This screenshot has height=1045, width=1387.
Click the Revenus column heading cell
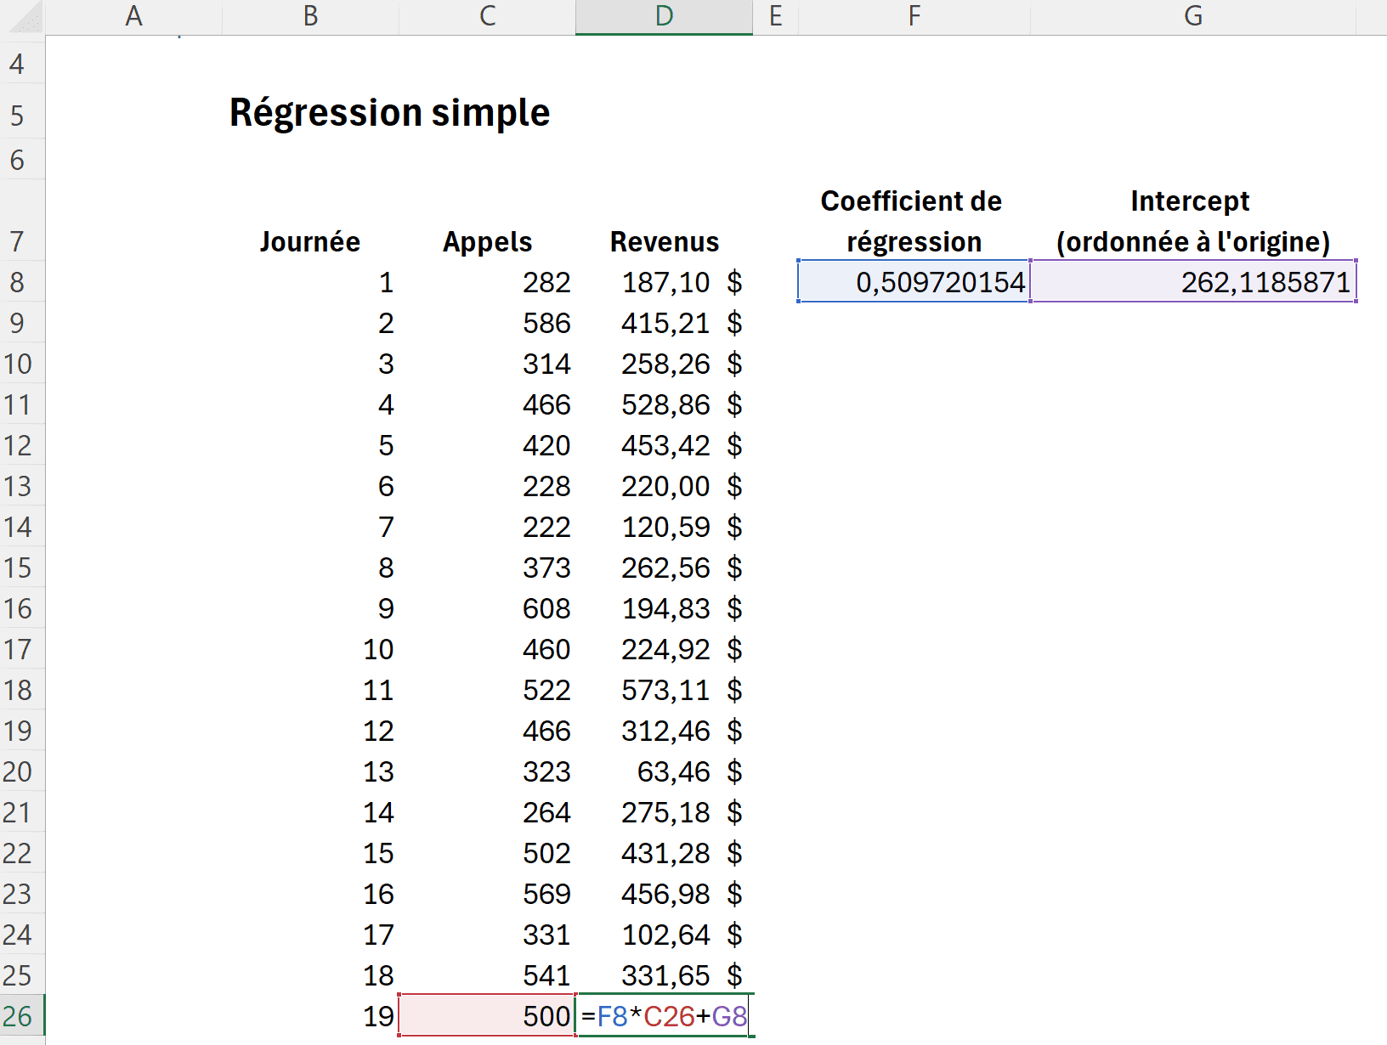pyautogui.click(x=664, y=242)
